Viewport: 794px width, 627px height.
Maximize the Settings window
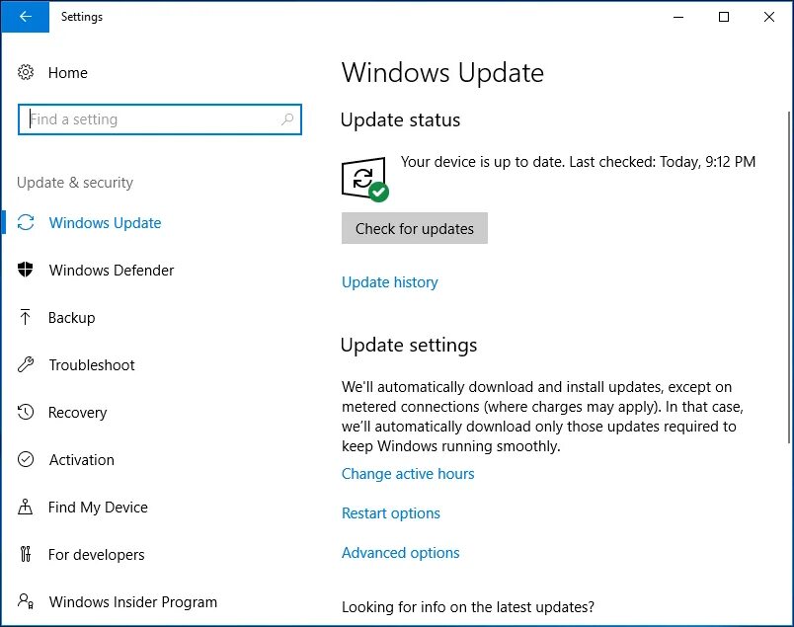(x=724, y=17)
